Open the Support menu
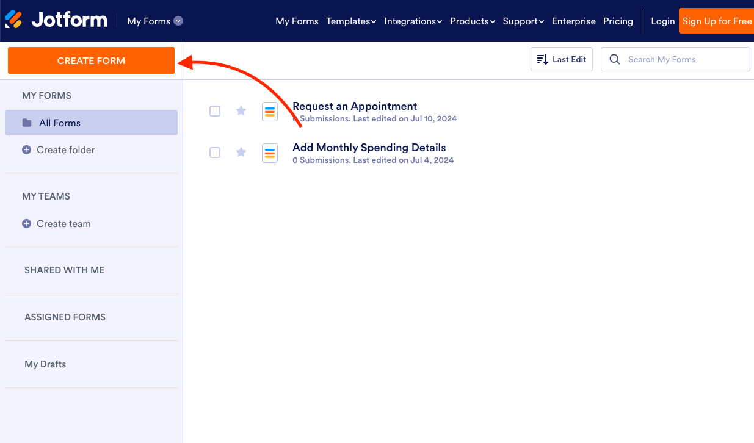The height and width of the screenshot is (443, 754). [x=523, y=21]
